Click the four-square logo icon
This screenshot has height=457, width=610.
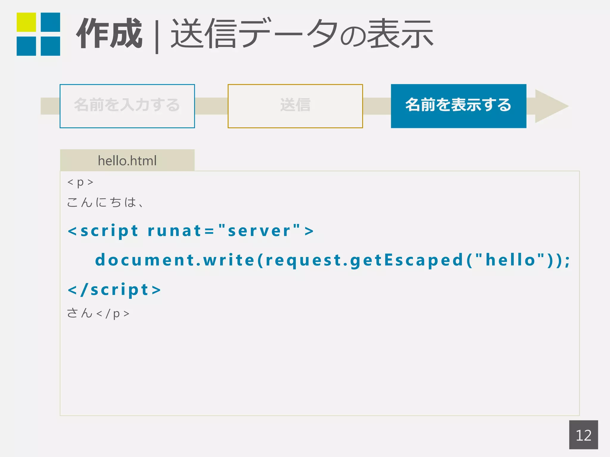click(38, 34)
